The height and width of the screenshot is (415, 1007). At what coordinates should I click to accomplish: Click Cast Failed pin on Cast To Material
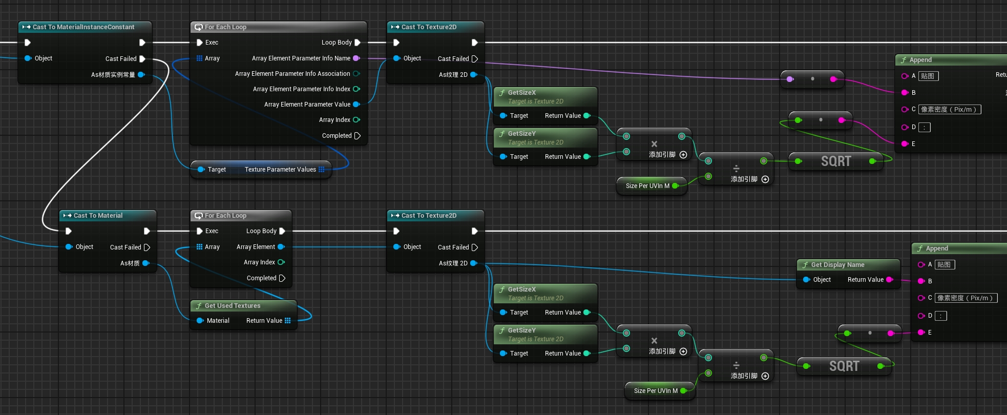147,247
